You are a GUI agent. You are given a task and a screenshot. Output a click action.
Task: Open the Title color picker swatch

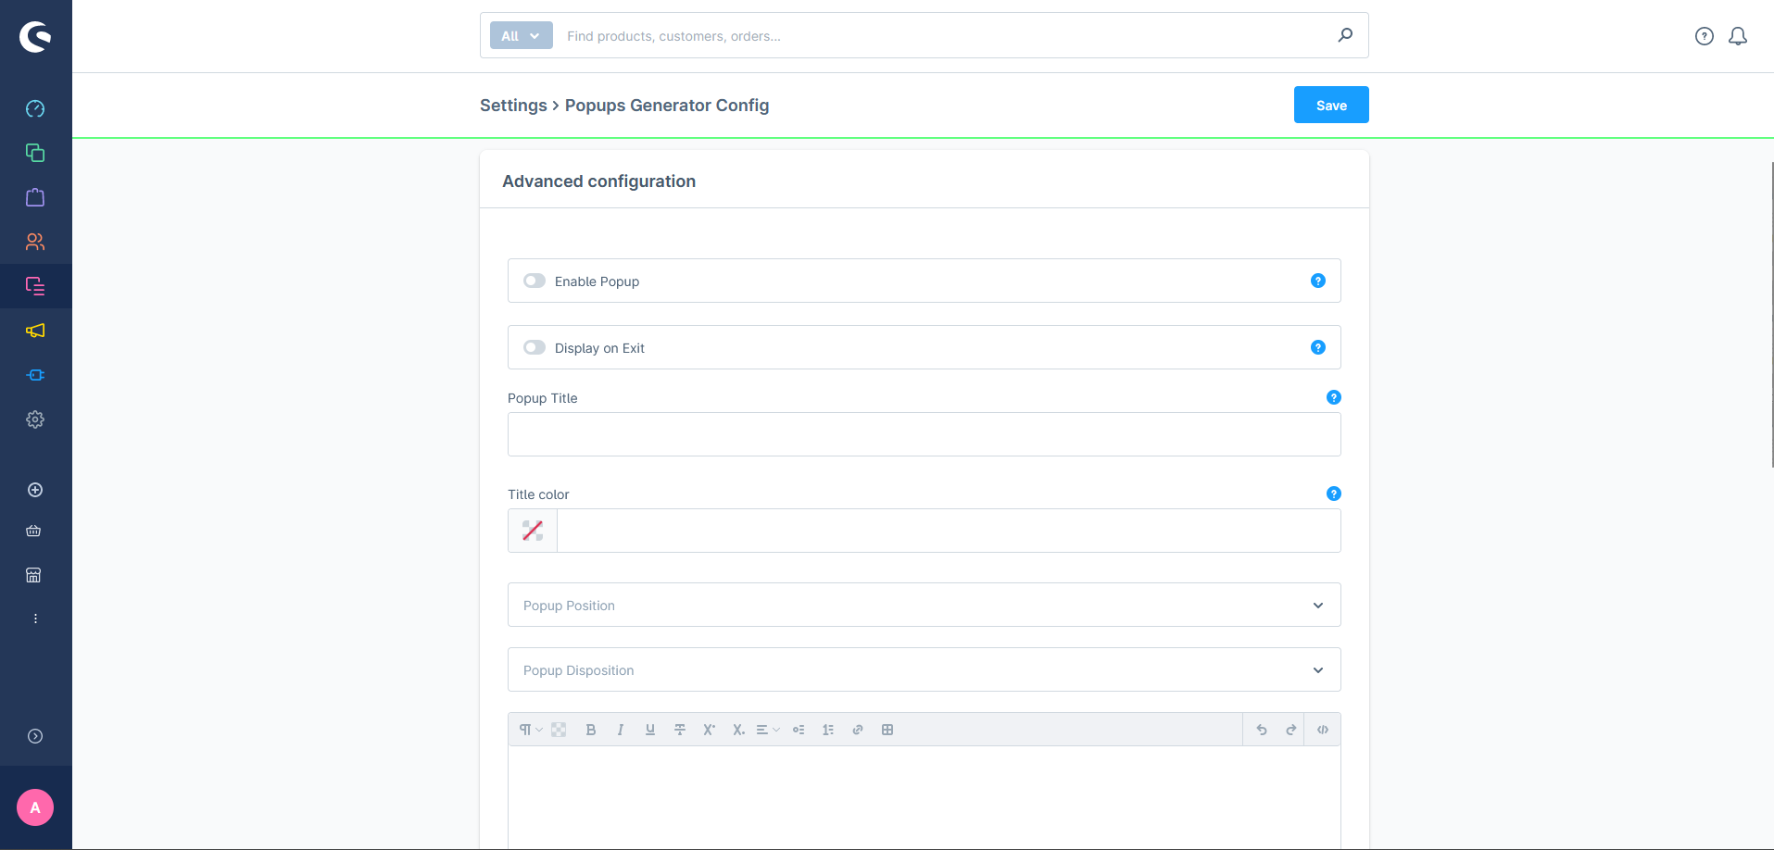click(x=533, y=531)
